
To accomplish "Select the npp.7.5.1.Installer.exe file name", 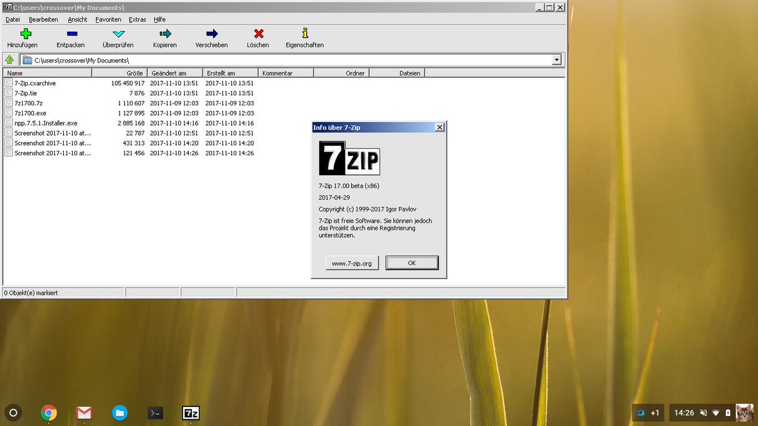I will tap(46, 123).
